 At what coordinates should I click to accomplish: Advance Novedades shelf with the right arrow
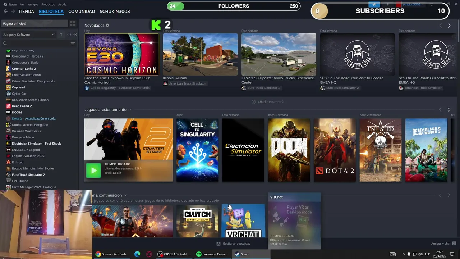click(449, 26)
